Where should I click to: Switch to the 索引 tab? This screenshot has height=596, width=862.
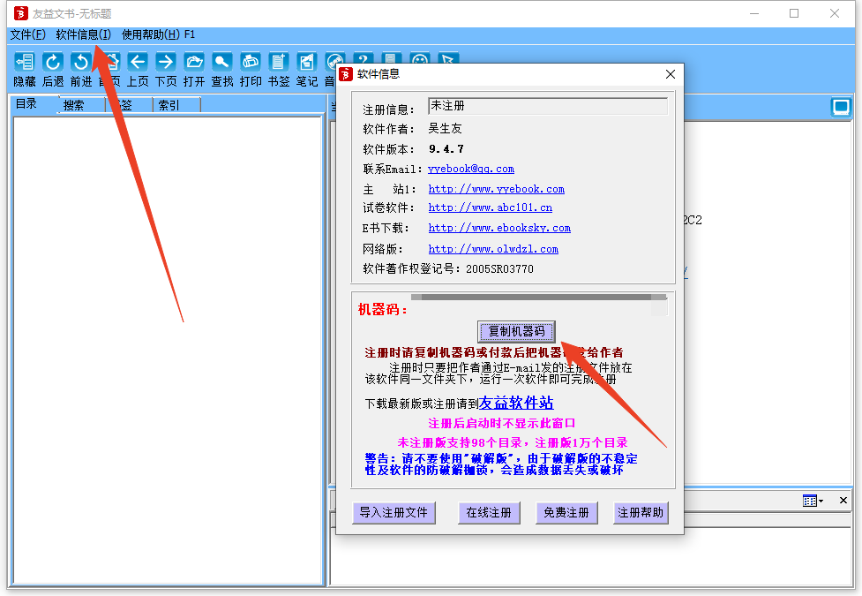(x=169, y=105)
